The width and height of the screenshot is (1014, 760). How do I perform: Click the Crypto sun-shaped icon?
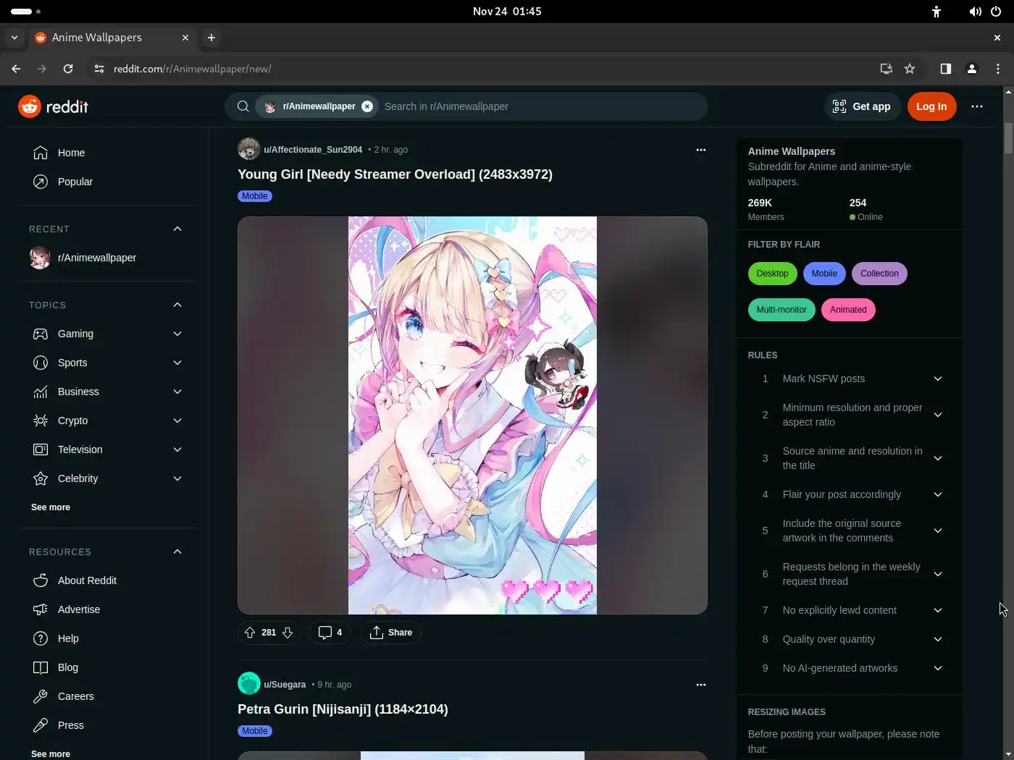41,421
